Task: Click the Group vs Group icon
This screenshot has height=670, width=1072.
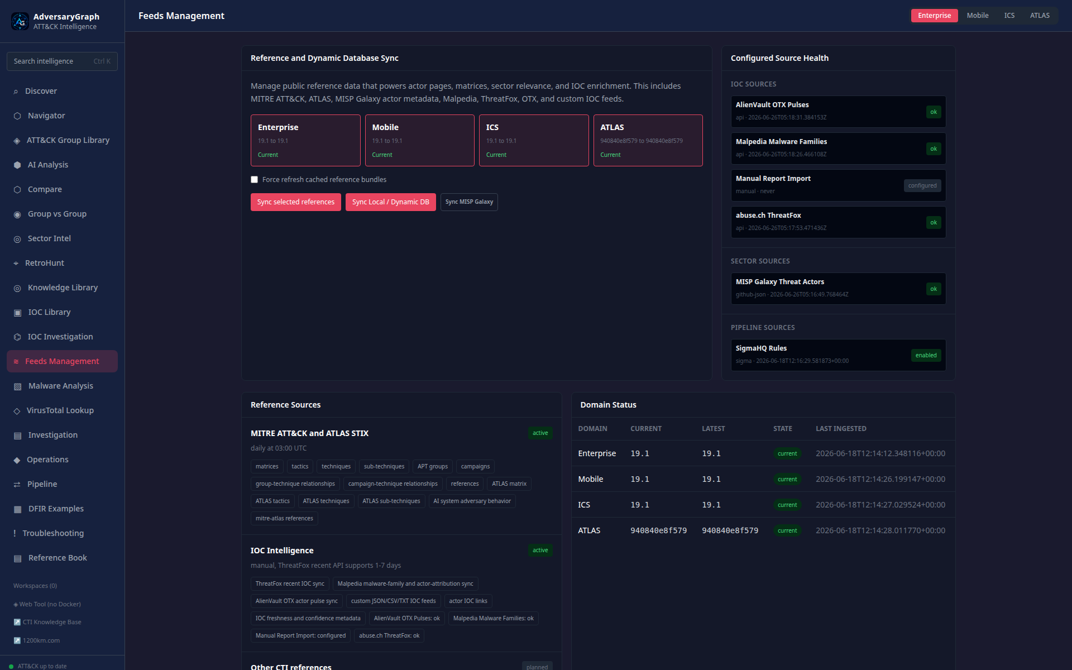Action: coord(17,214)
